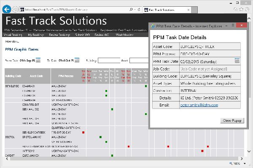
Task: Click the red marker for FIRE-EXT-90-DAY
Action: pos(83,132)
